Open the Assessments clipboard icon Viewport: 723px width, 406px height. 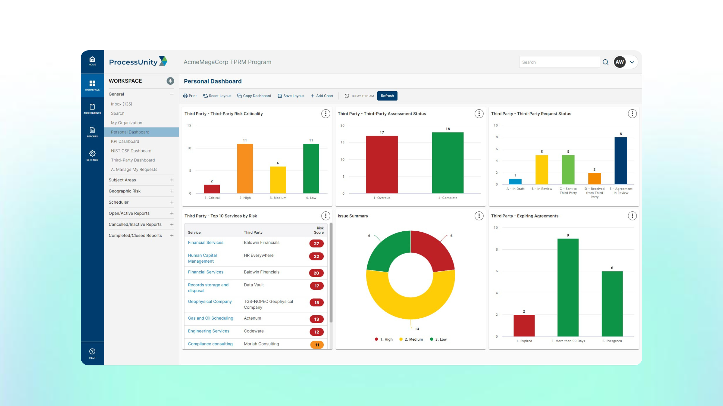point(92,109)
